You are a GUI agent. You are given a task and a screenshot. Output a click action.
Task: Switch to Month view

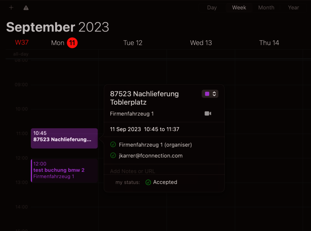[266, 7]
